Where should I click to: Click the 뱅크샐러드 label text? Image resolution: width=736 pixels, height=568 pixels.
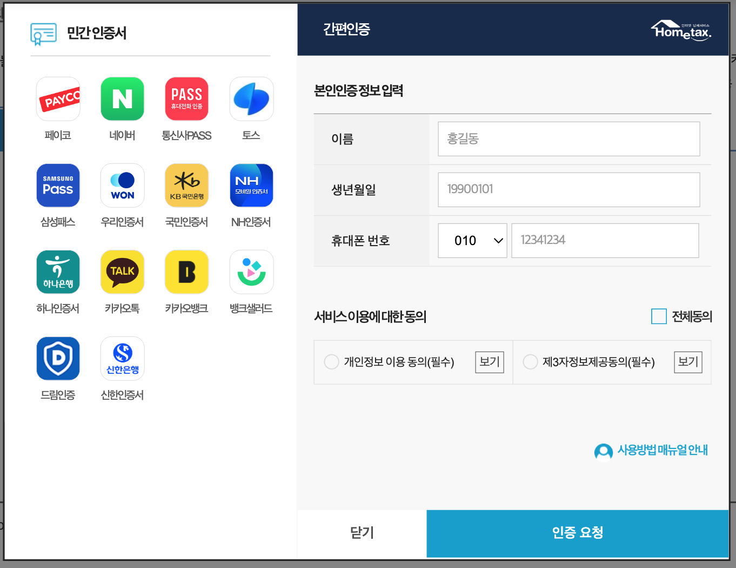tap(251, 309)
